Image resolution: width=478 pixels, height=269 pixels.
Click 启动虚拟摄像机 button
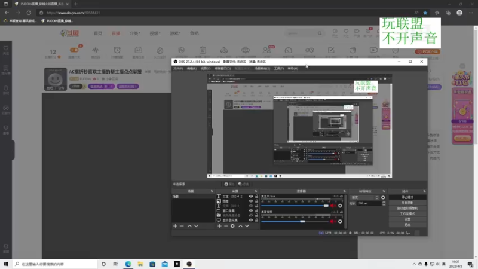click(407, 208)
